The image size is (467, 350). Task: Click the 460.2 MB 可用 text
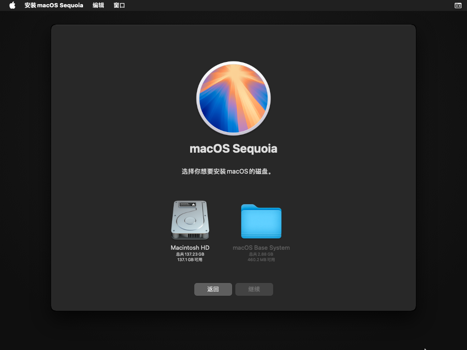pos(261,260)
